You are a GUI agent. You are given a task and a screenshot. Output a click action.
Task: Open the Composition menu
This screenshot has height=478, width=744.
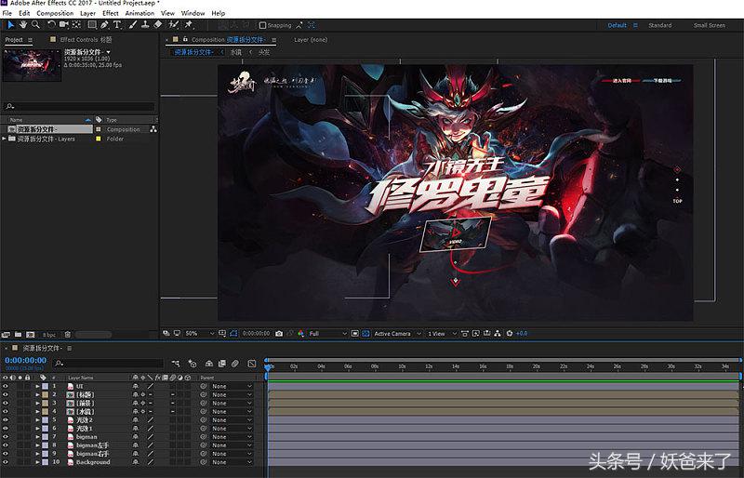55,14
